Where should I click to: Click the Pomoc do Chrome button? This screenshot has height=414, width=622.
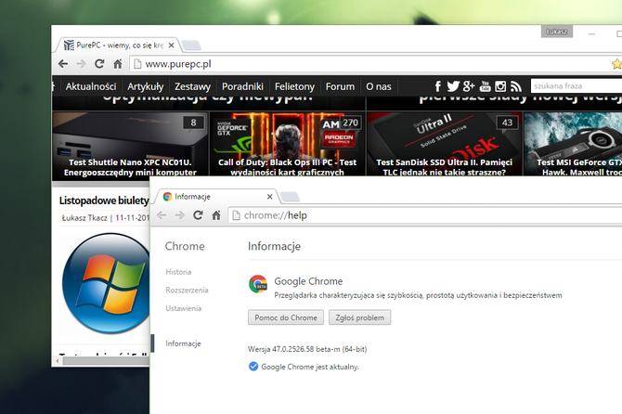(286, 317)
